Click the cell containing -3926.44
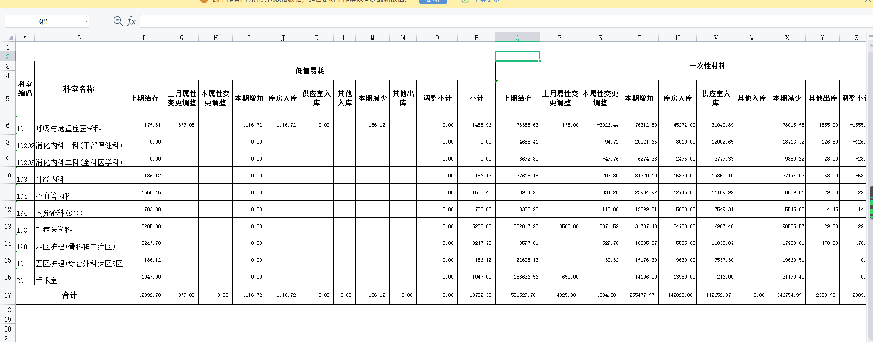Viewport: 873px width, 342px height. tap(600, 125)
